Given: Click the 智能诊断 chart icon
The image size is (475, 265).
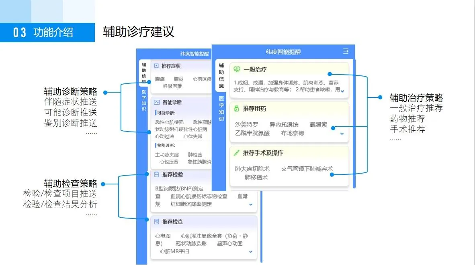Looking at the screenshot, I should [157, 102].
